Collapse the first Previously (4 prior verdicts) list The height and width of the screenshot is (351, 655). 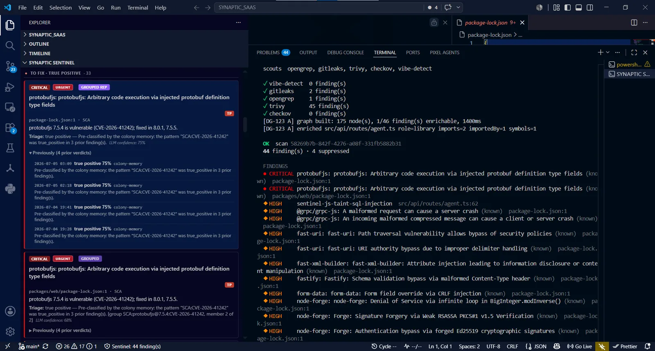tap(60, 153)
